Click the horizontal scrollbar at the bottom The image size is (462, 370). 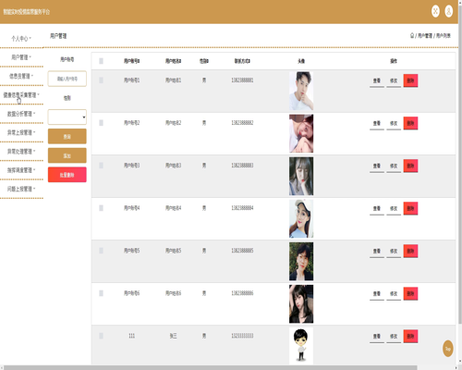[x=211, y=367]
